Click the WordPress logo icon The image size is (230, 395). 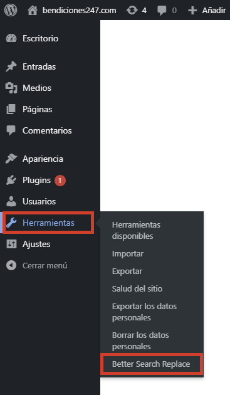(x=11, y=10)
